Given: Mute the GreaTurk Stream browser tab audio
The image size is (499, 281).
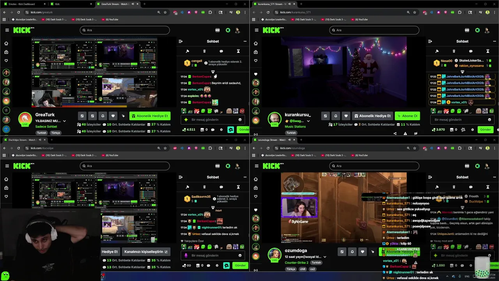Looking at the screenshot, I should click(133, 4).
